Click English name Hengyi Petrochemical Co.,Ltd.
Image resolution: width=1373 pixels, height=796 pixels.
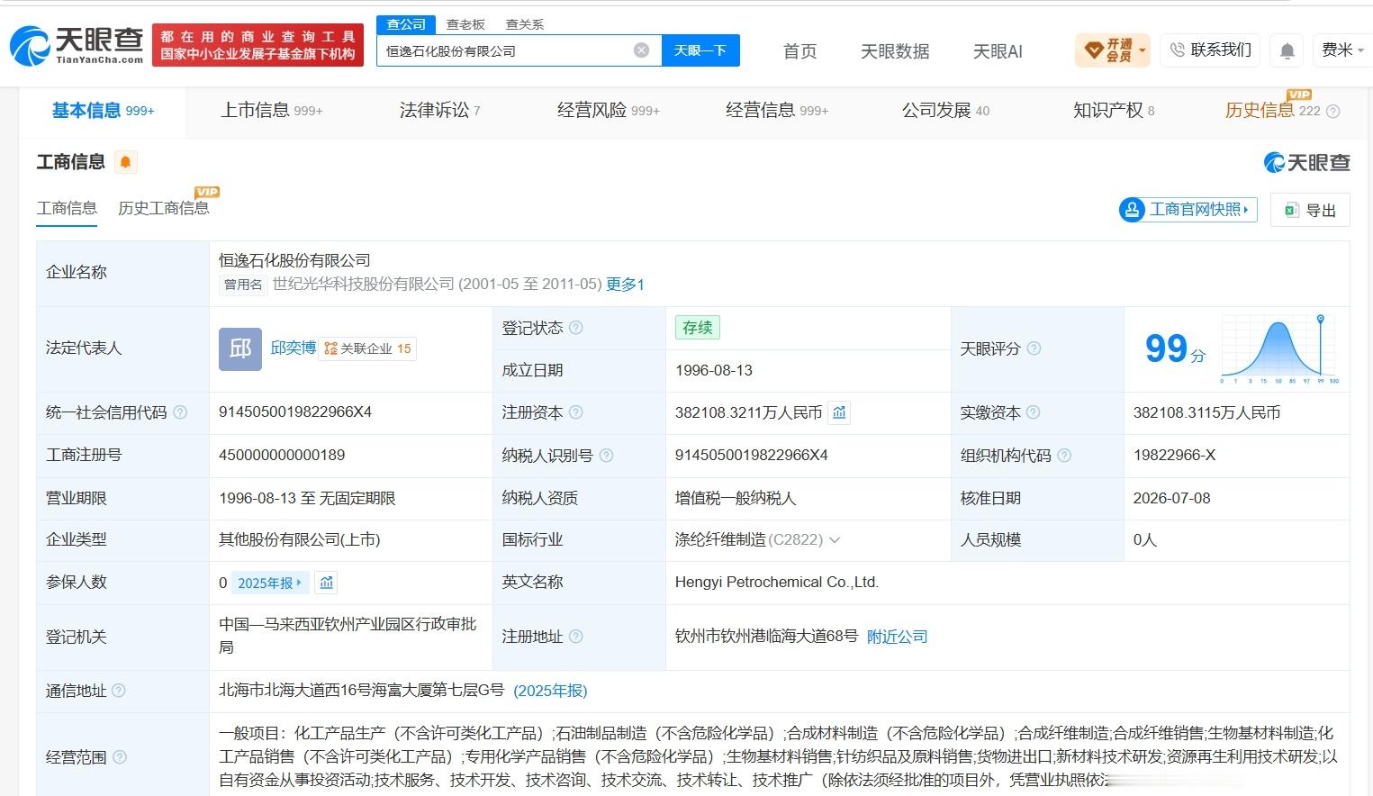click(777, 582)
